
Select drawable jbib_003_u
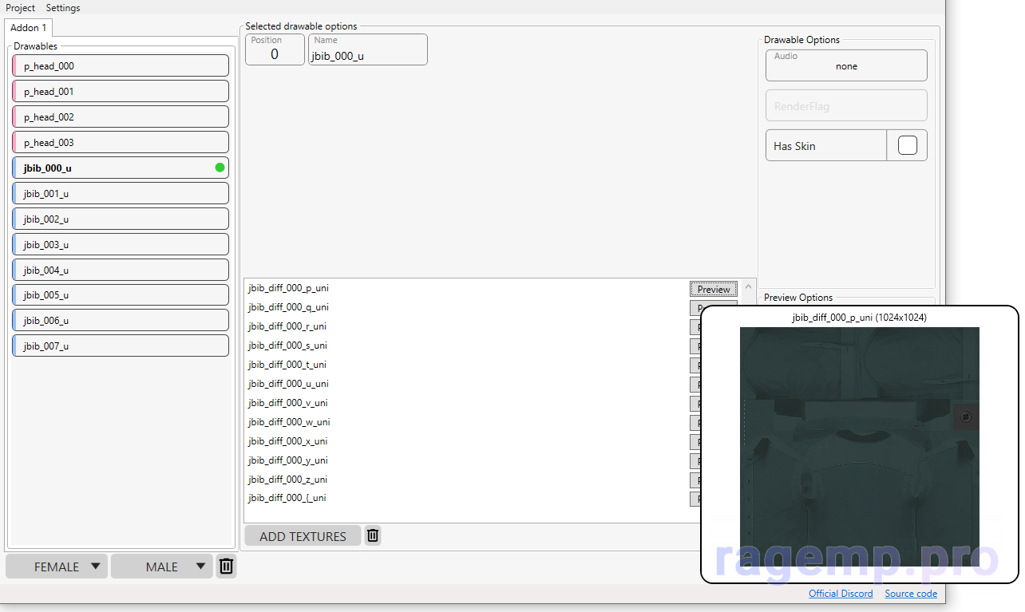121,245
